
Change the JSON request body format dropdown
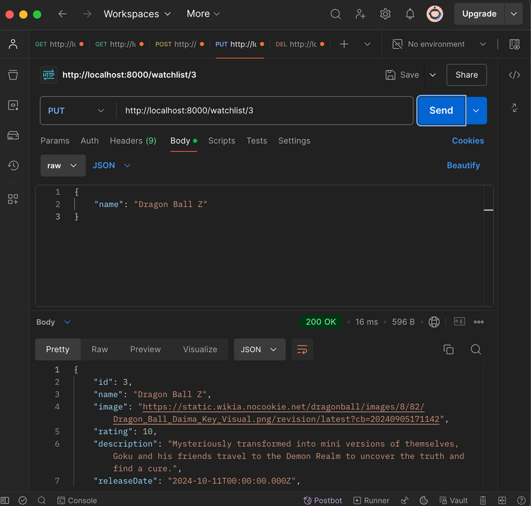pos(112,166)
